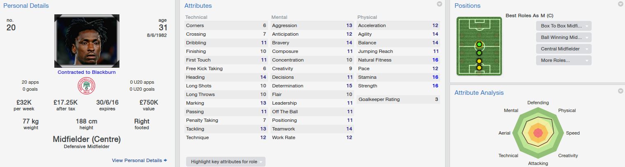Click the red centre of the radar chart
Image resolution: width=625 pixels, height=167 pixels.
pos(538,133)
